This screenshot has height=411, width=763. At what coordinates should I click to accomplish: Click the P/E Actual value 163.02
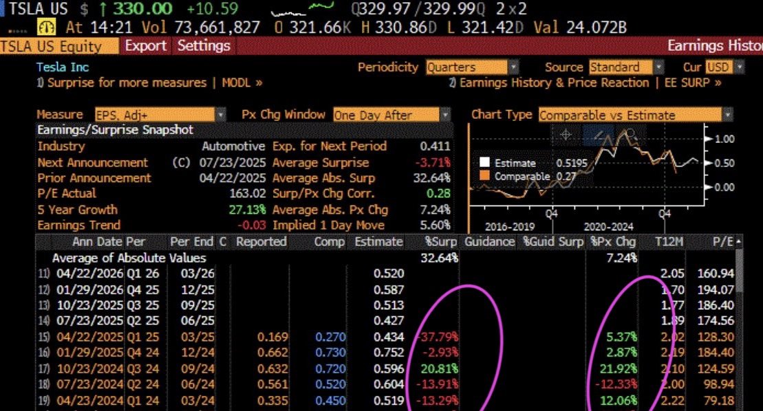click(x=248, y=193)
